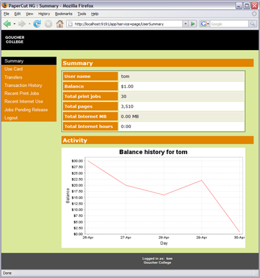Go to the Home page icon
Image resolution: width=260 pixels, height=278 pixels.
click(60, 23)
